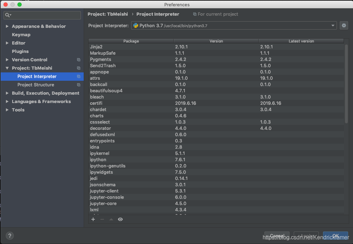Screen dimensions: 353x244
Task: Select the bleach package row
Action: coord(216,97)
